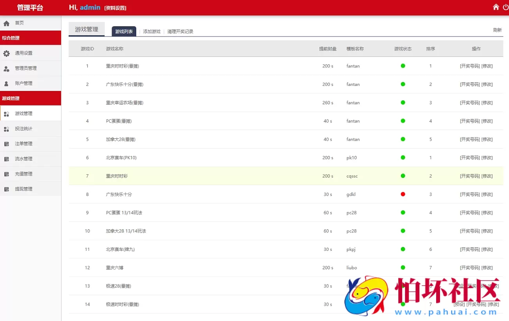Viewport: 509px width, 321px height.
Task: Click the 注单管理 document icon
Action: [7, 143]
